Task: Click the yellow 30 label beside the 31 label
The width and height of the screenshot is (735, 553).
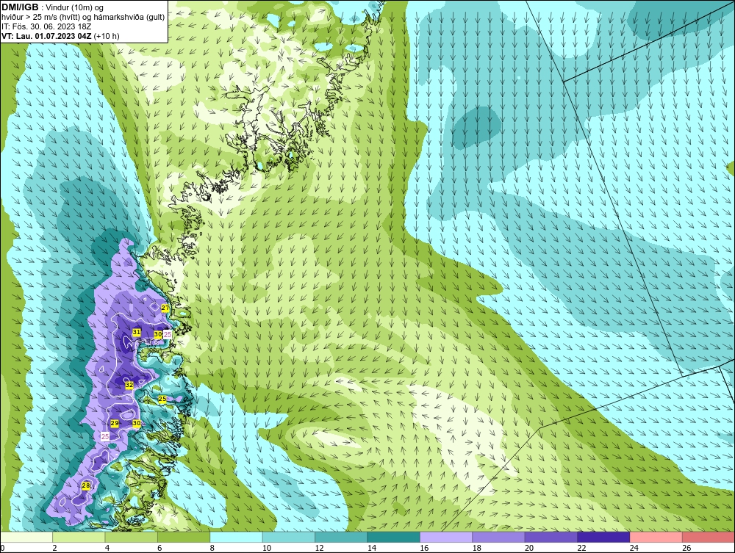Action: coord(158,334)
